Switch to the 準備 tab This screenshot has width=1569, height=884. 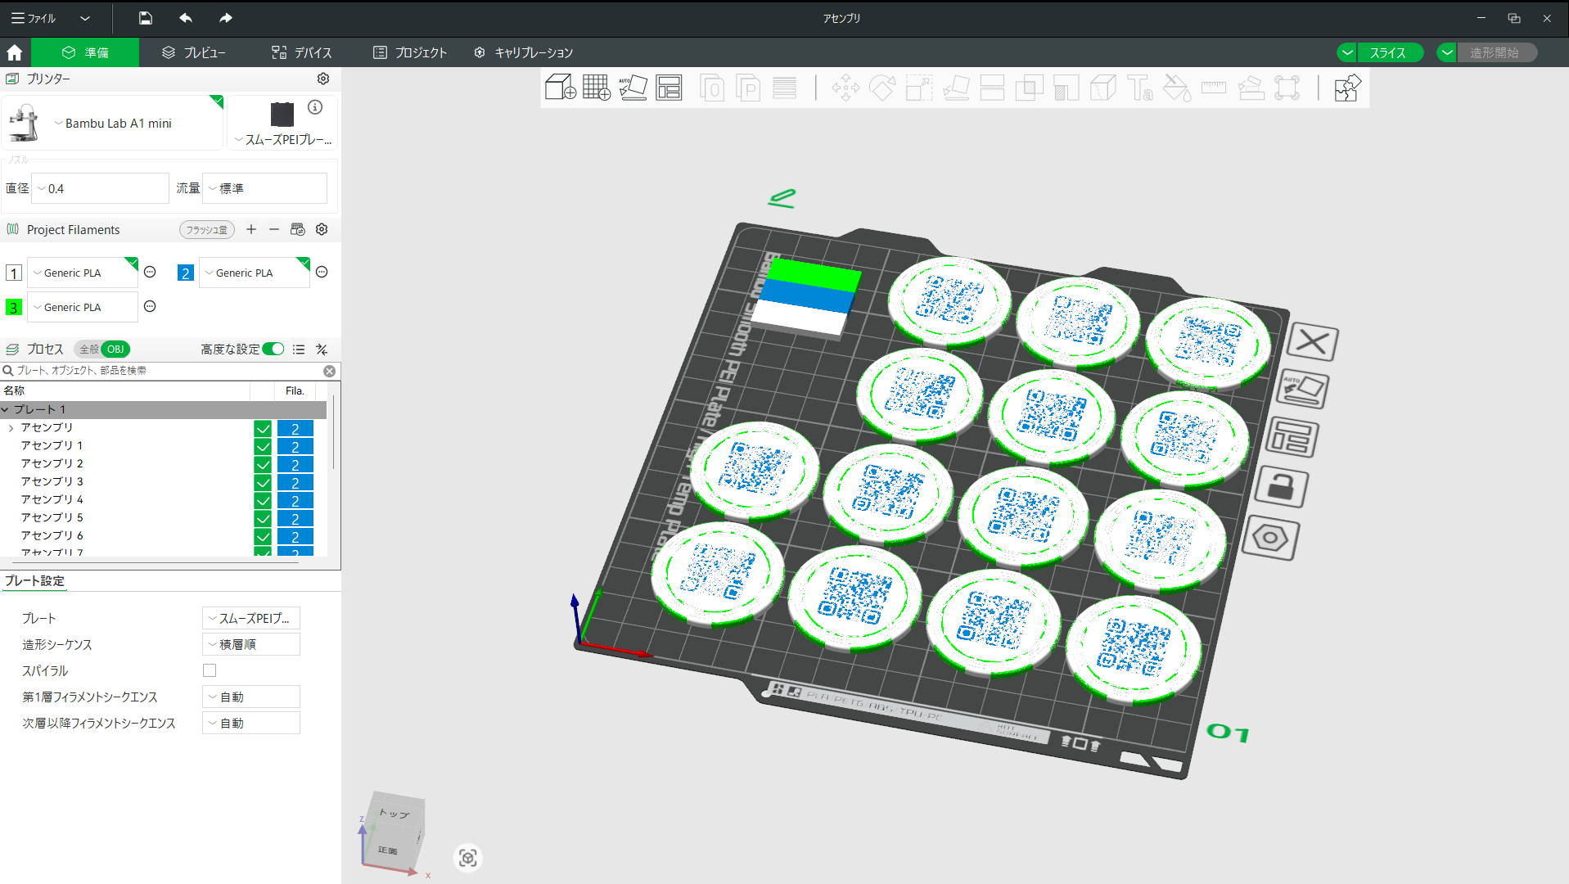click(85, 52)
